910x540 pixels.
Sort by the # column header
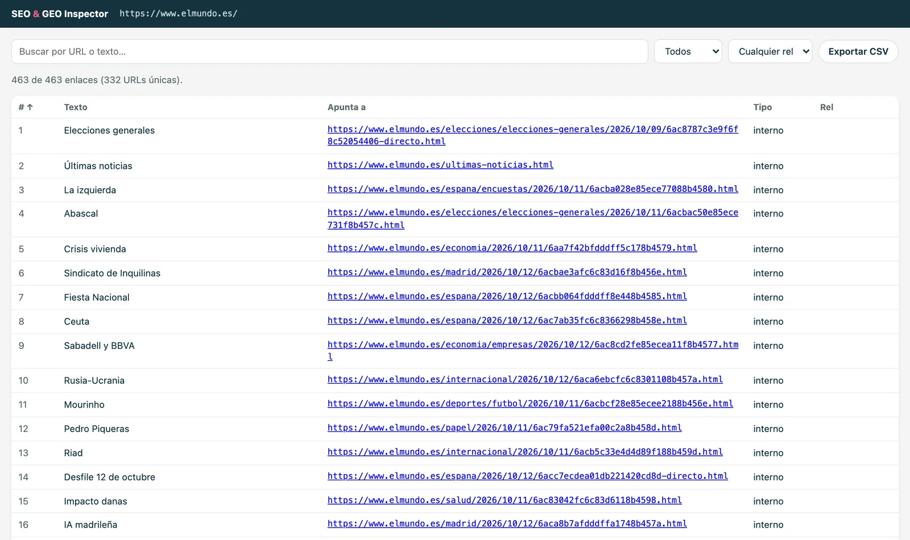pyautogui.click(x=26, y=107)
